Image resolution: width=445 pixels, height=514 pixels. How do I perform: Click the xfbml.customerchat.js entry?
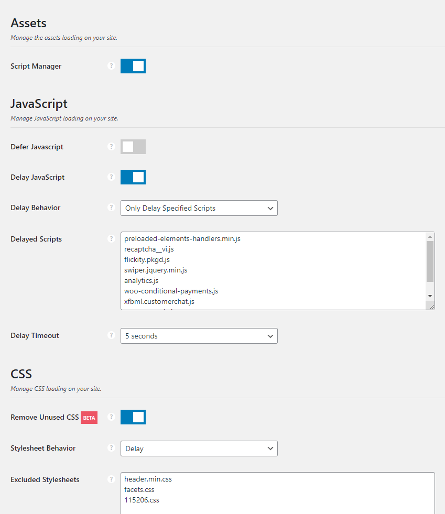[159, 302]
